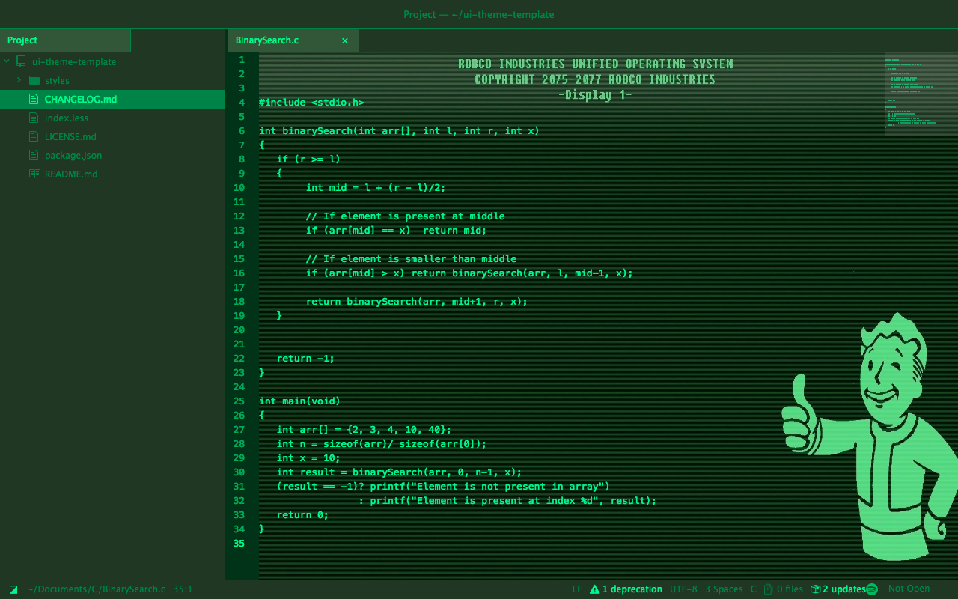Click the styles folder icon
Image resolution: width=958 pixels, height=599 pixels.
(34, 80)
